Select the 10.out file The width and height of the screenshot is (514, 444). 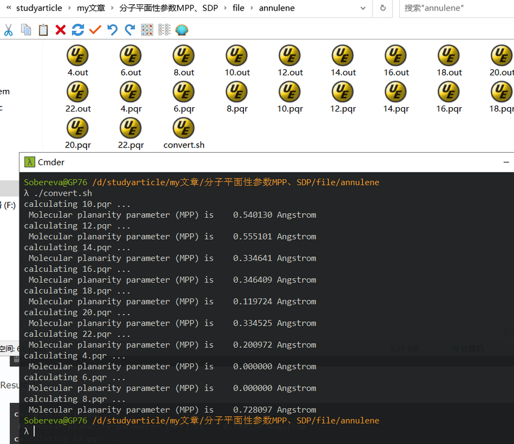tap(237, 61)
